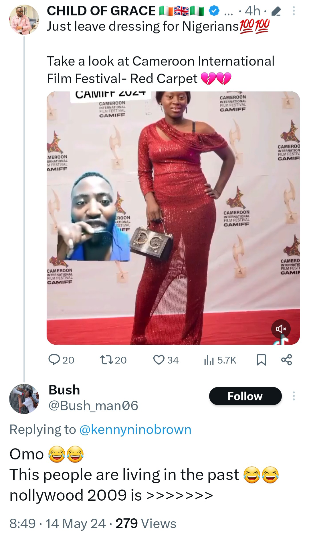309x535 pixels.
Task: Click the reply comment icon
Action: pyautogui.click(x=54, y=360)
